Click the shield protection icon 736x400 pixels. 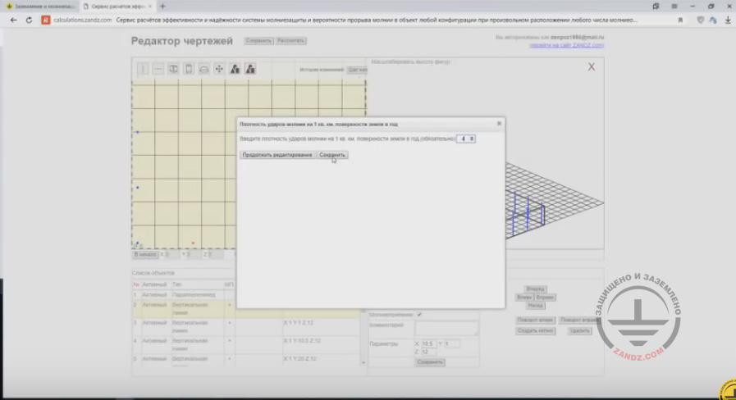click(701, 20)
